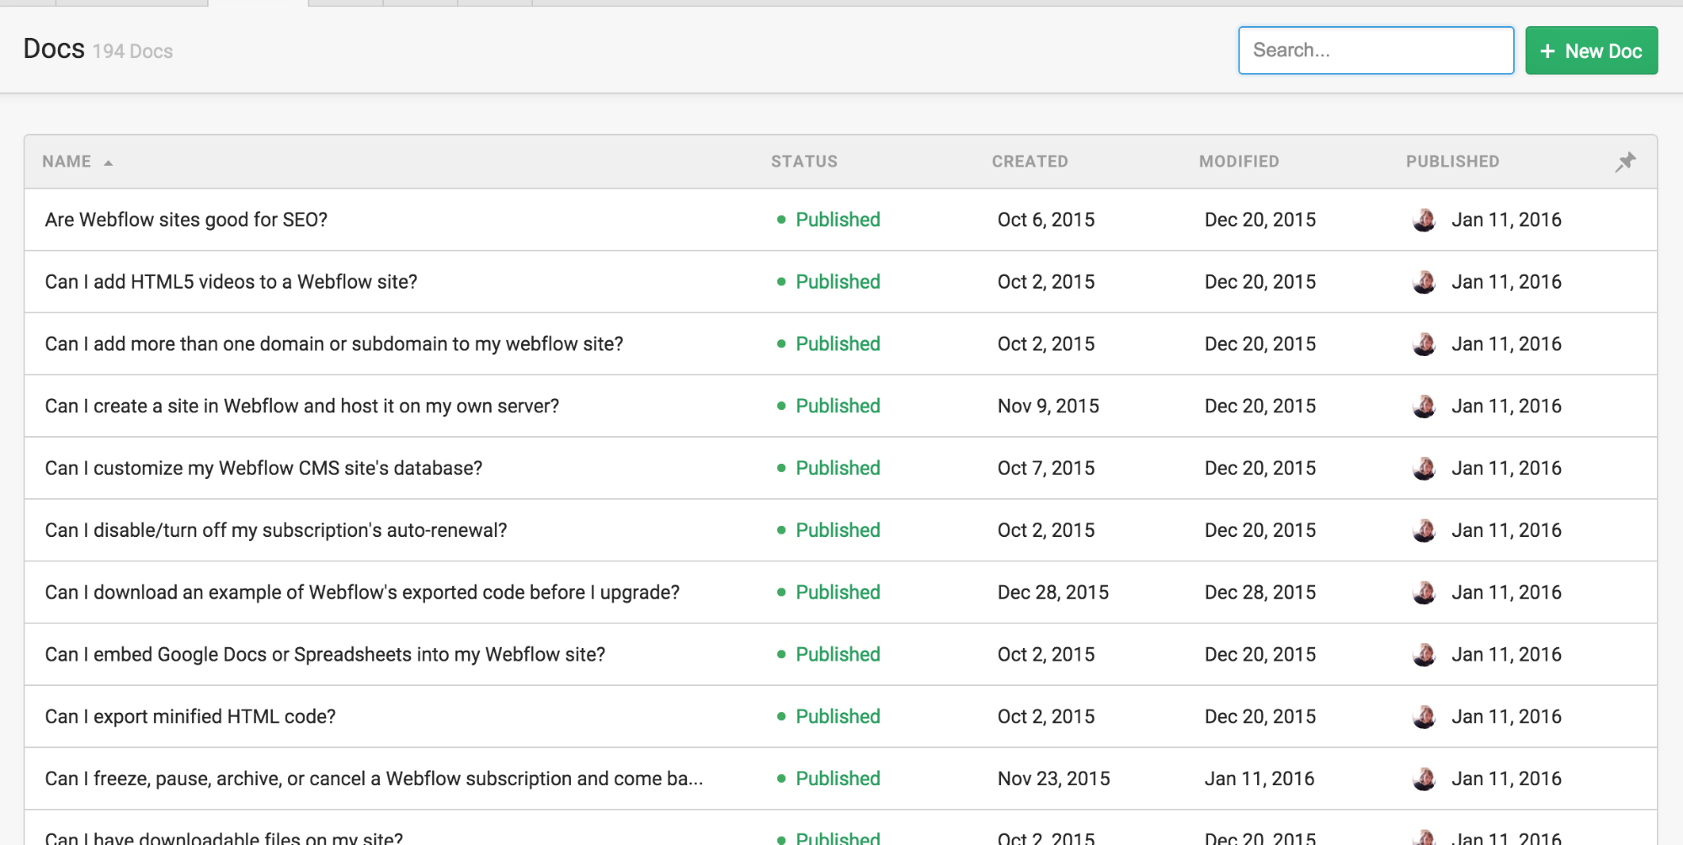Image resolution: width=1683 pixels, height=845 pixels.
Task: Click avatar in 'freeze, pause, archive' row
Action: point(1424,779)
